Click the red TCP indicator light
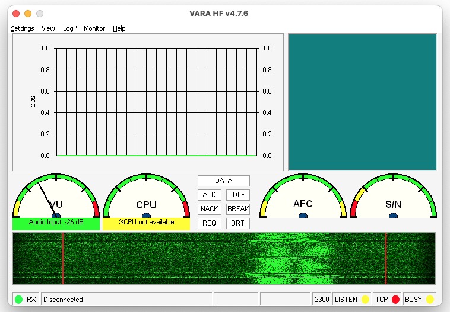The width and height of the screenshot is (450, 312). tap(395, 300)
